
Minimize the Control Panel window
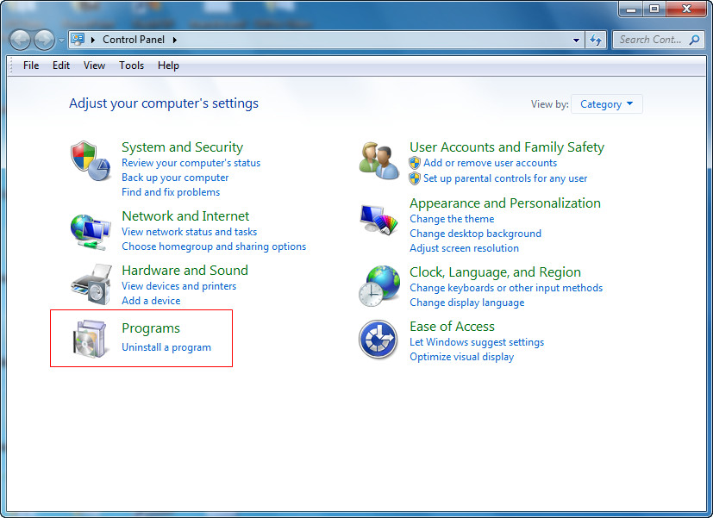pyautogui.click(x=631, y=9)
